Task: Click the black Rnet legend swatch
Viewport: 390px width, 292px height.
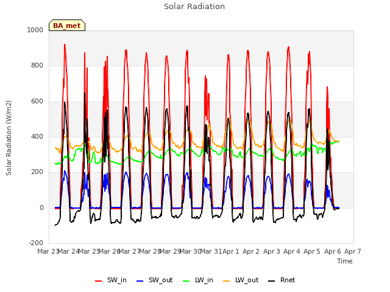Action: tap(271, 281)
